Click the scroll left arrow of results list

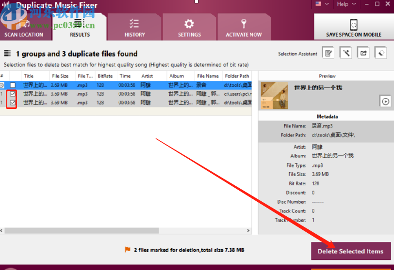[1, 230]
